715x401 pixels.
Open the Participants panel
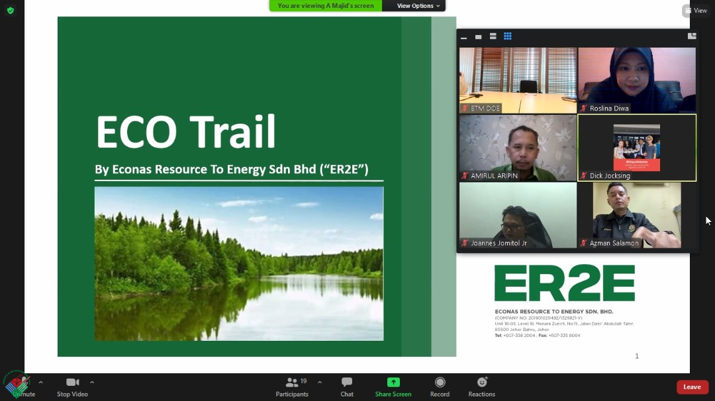[x=293, y=387]
